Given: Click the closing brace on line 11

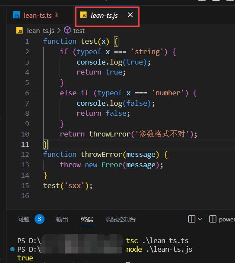Looking at the screenshot, I should tap(45, 144).
